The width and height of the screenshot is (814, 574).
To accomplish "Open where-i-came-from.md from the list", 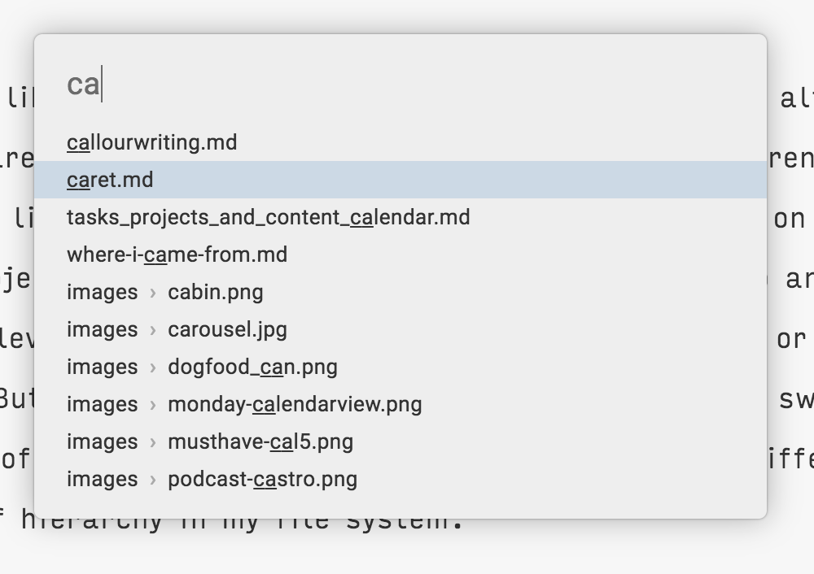I will pyautogui.click(x=177, y=254).
